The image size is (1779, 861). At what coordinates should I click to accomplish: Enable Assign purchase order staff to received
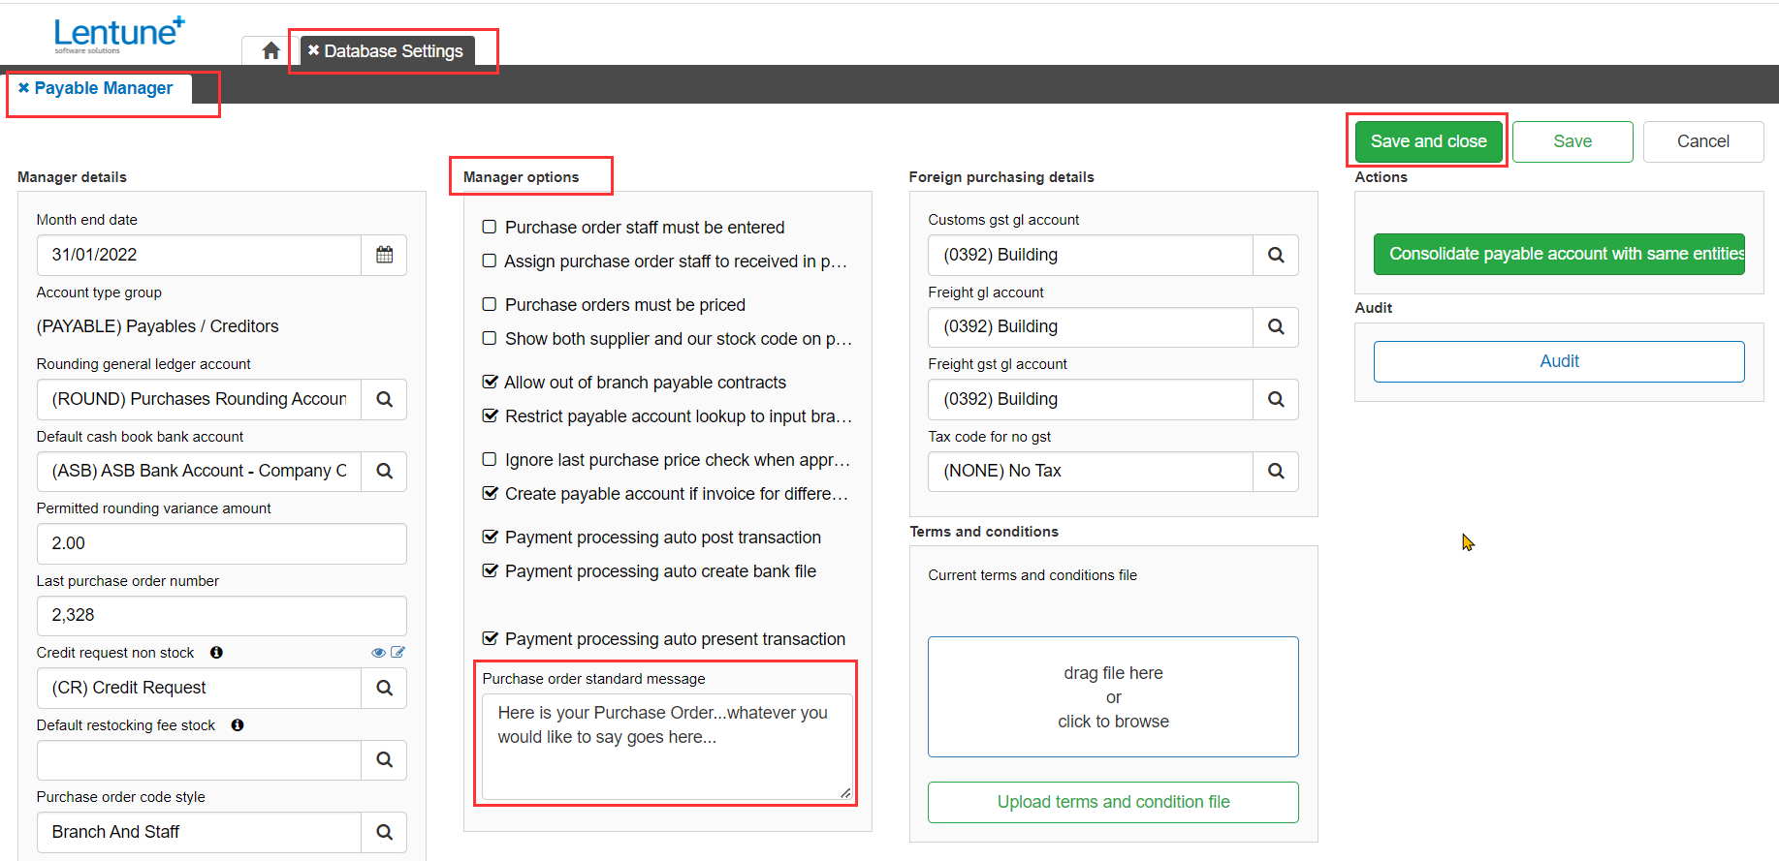490,261
